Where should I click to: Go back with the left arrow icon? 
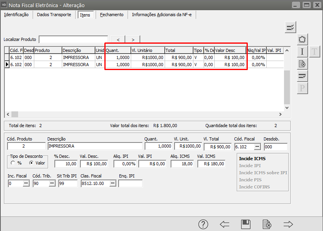(x=225, y=224)
